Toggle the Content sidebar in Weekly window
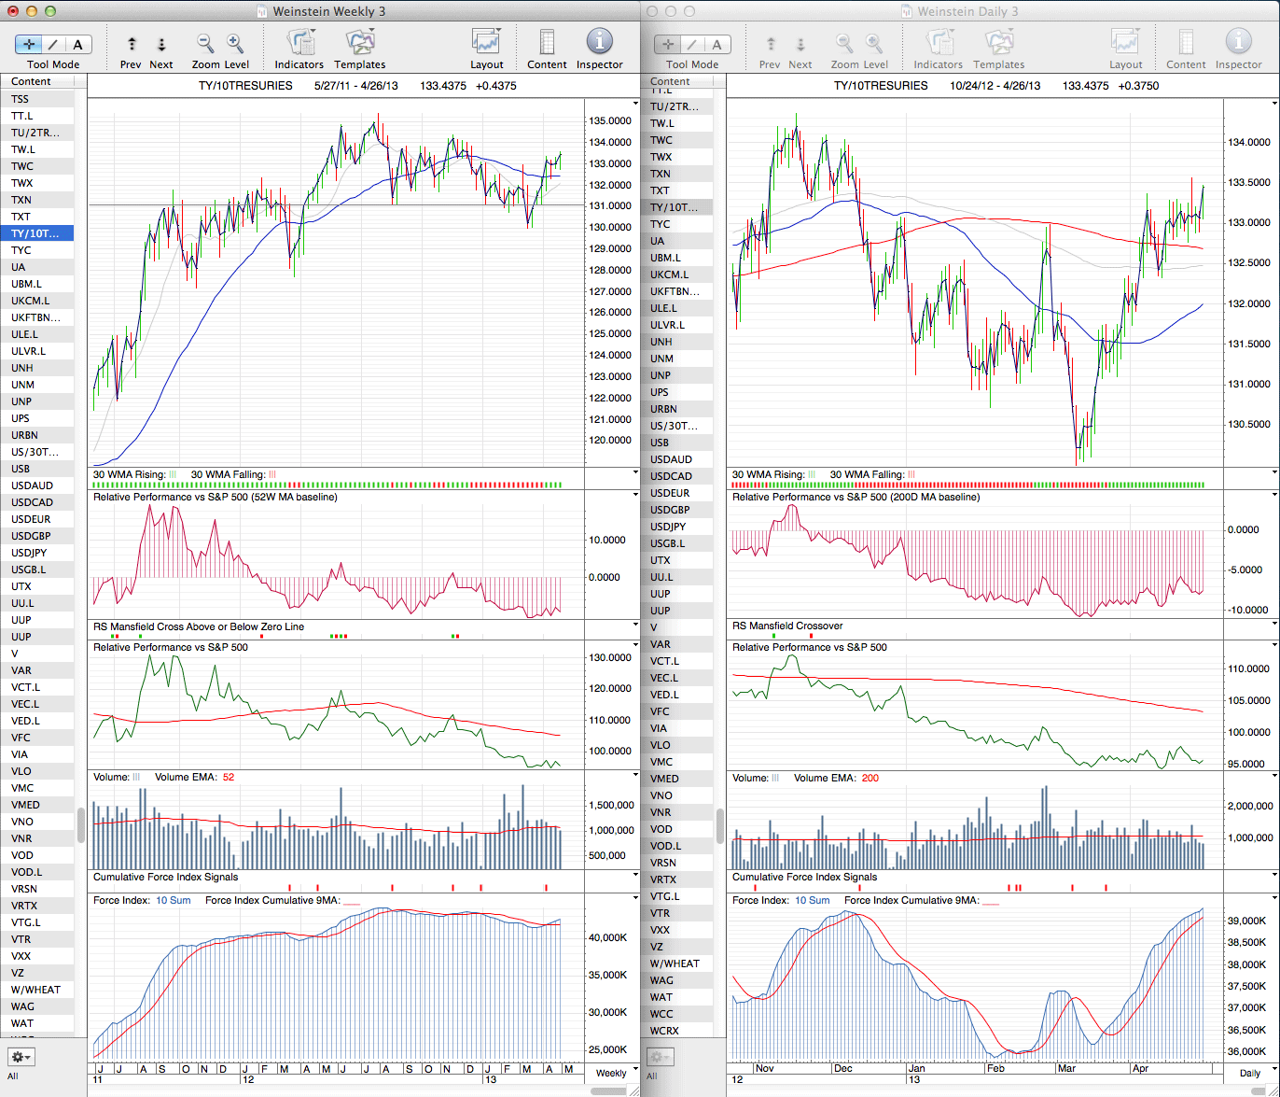This screenshot has width=1280, height=1097. tap(547, 43)
